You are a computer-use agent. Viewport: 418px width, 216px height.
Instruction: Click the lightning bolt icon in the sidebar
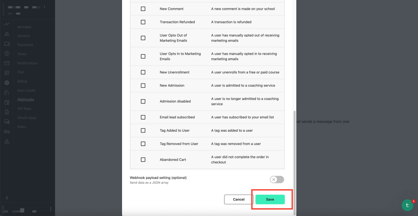coord(7,198)
